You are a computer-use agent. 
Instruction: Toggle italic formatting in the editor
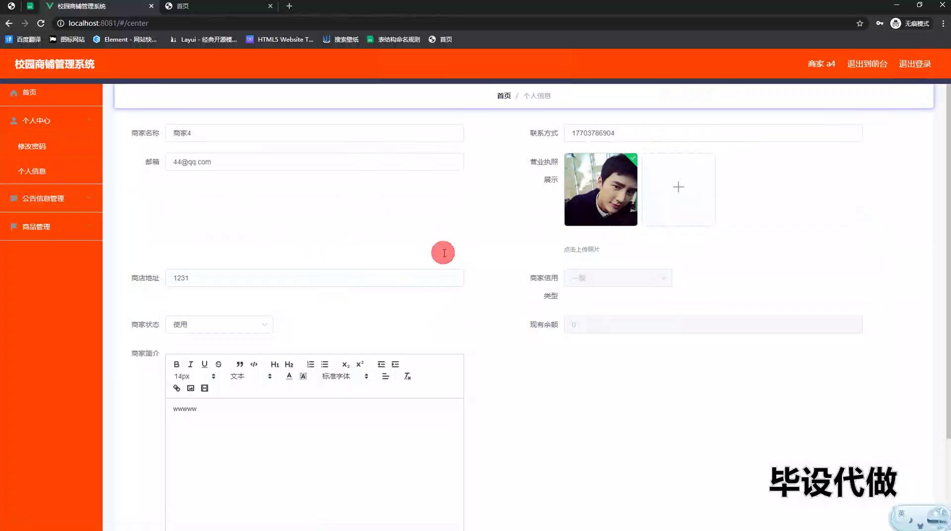coord(190,364)
